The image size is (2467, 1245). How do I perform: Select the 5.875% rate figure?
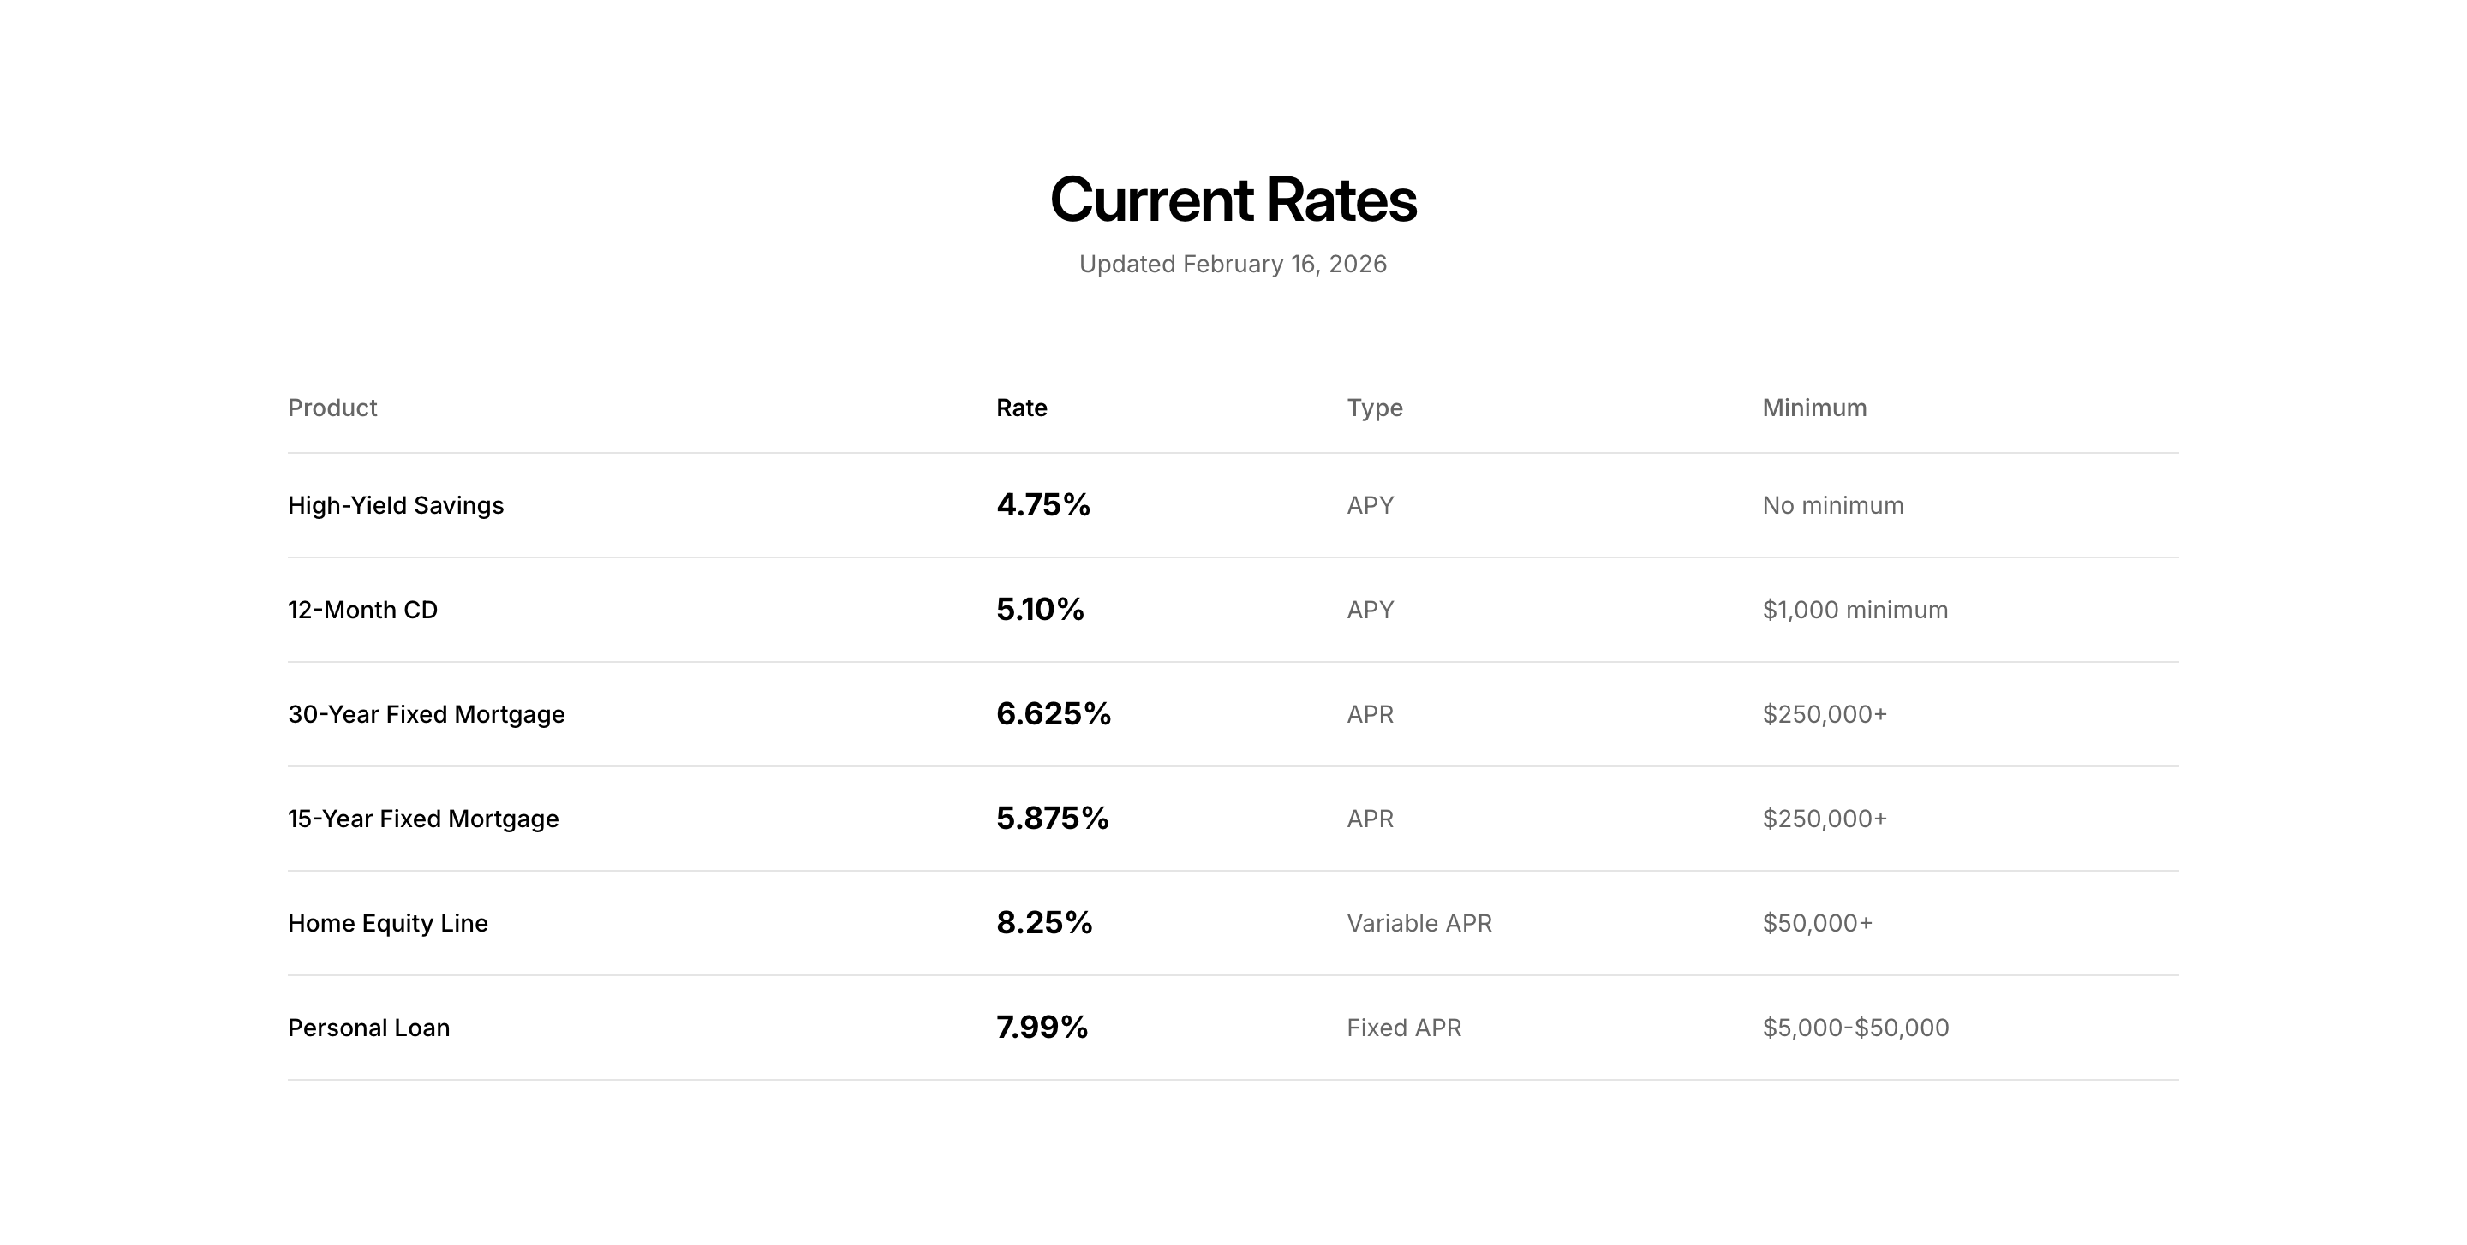pos(1053,817)
